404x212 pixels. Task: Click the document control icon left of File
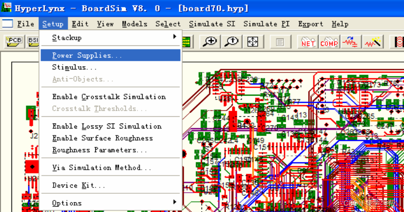7,24
